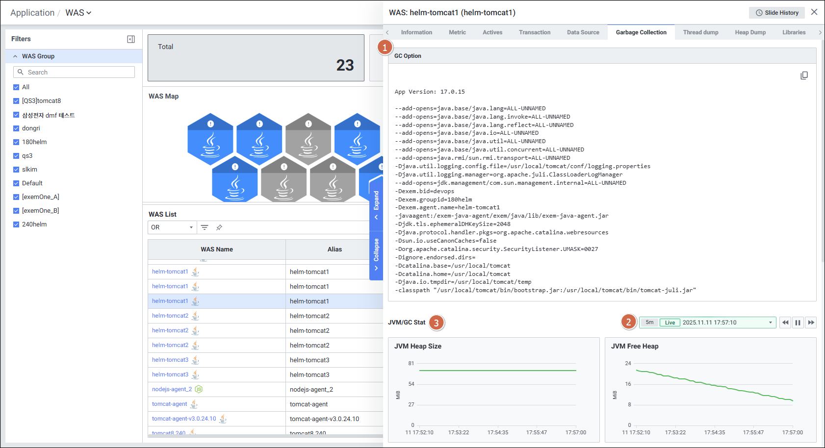Uncheck the All checkbox in filters

click(16, 87)
